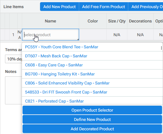The image size is (163, 134).
Task: Focus the select product input field
Action: (50, 35)
